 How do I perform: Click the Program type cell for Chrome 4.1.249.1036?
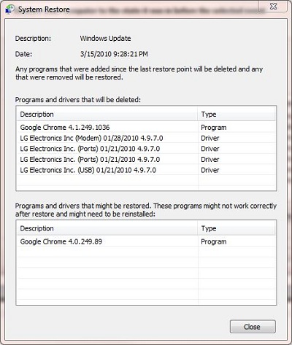pos(214,128)
